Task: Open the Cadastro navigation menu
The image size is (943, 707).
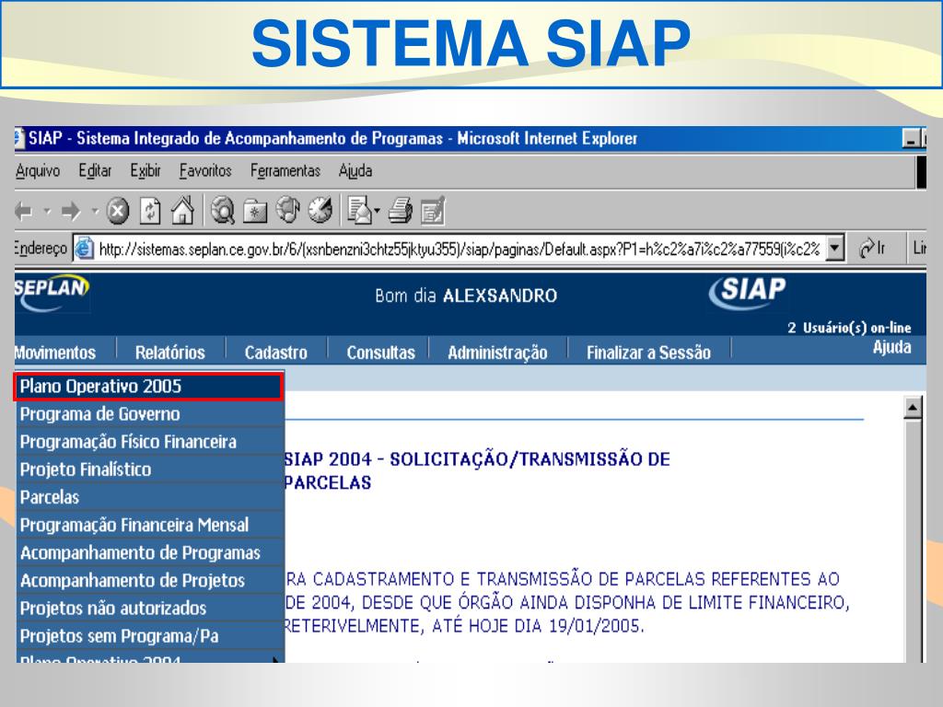Action: [275, 353]
